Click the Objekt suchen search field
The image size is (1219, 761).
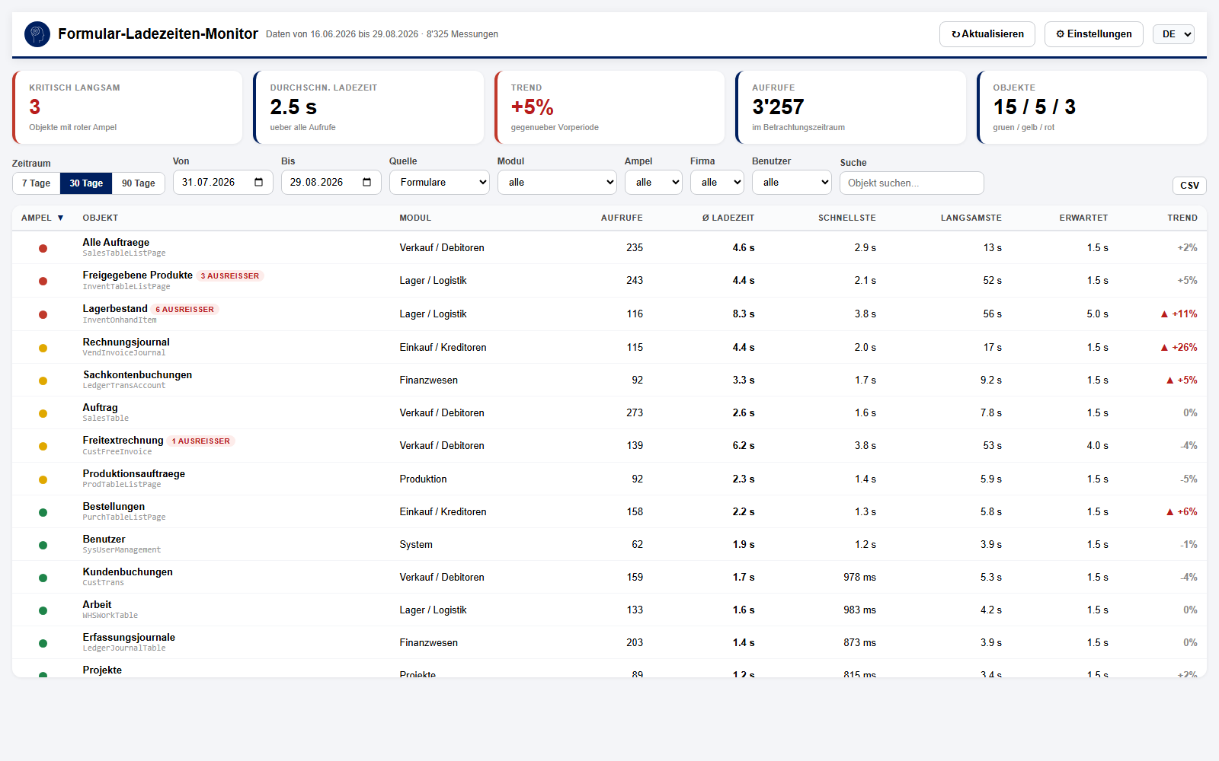click(x=912, y=183)
